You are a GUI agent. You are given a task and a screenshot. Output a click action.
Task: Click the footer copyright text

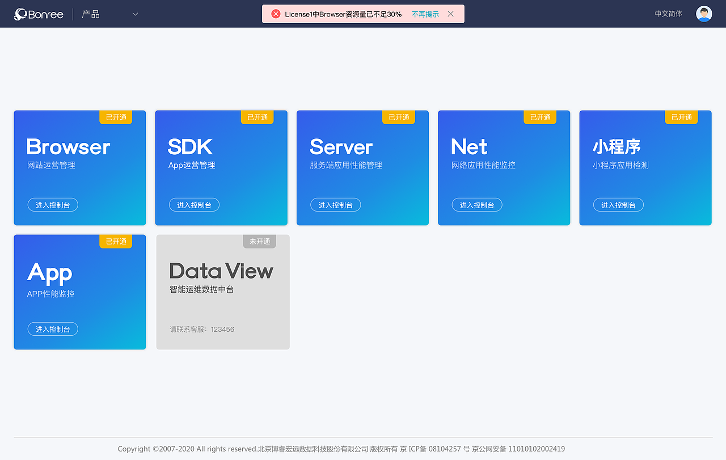(341, 449)
